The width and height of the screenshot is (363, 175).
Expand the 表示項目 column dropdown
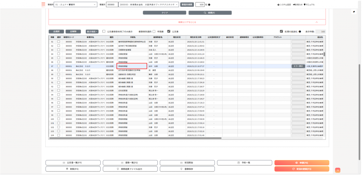pyautogui.click(x=92, y=31)
